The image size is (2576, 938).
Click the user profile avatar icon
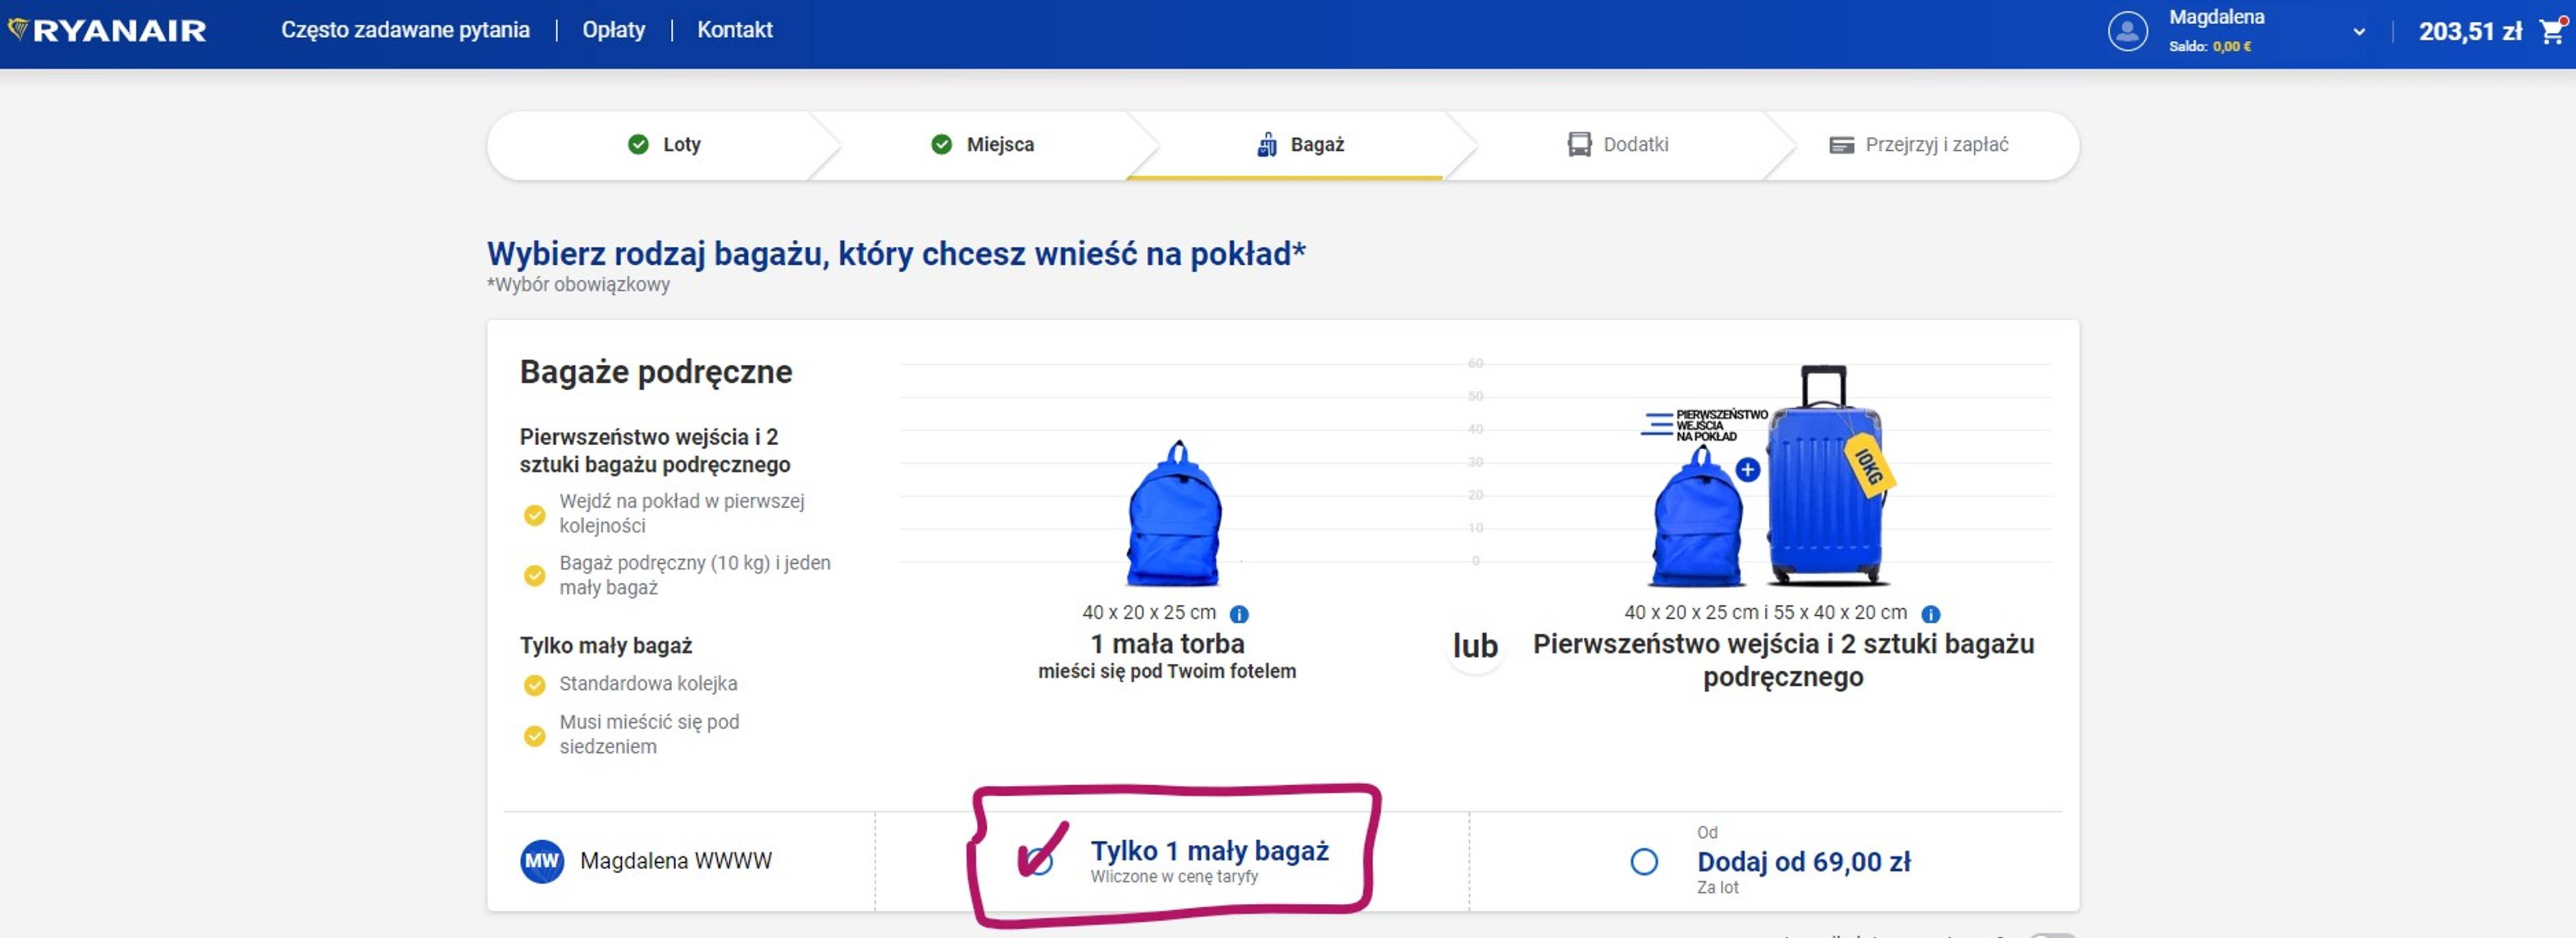click(x=2127, y=31)
